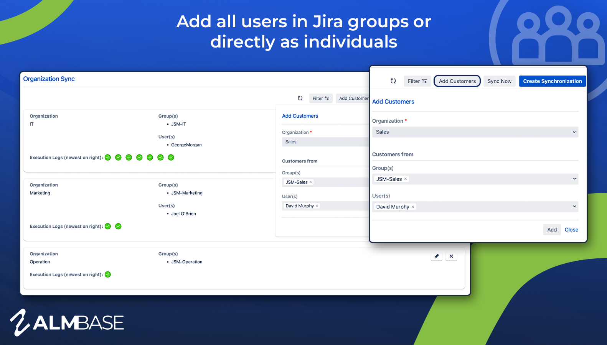
Task: Click the partially hidden Add Customers button behind dialog
Action: (353, 99)
